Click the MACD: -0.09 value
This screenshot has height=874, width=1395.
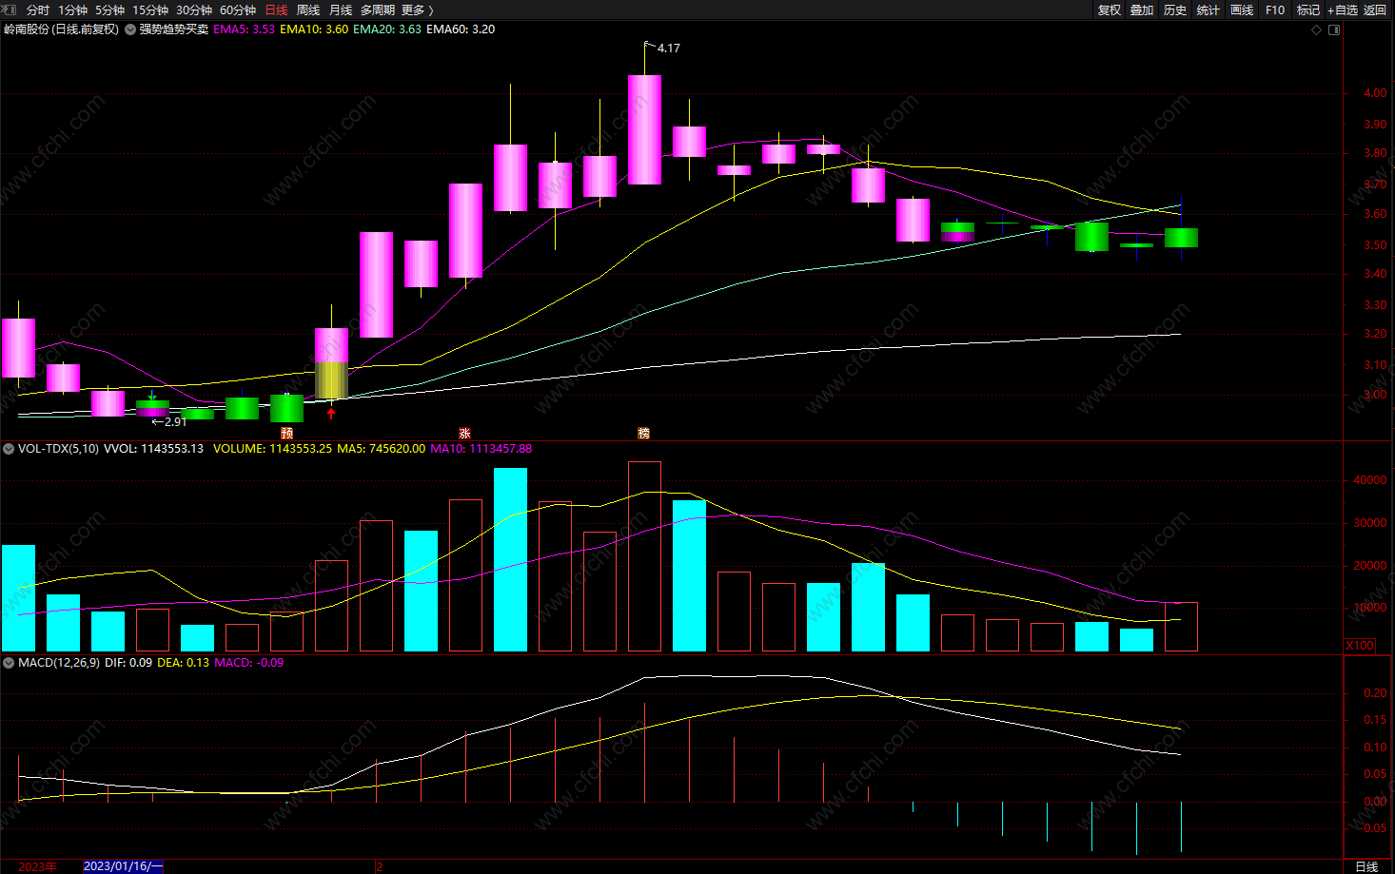click(x=248, y=663)
